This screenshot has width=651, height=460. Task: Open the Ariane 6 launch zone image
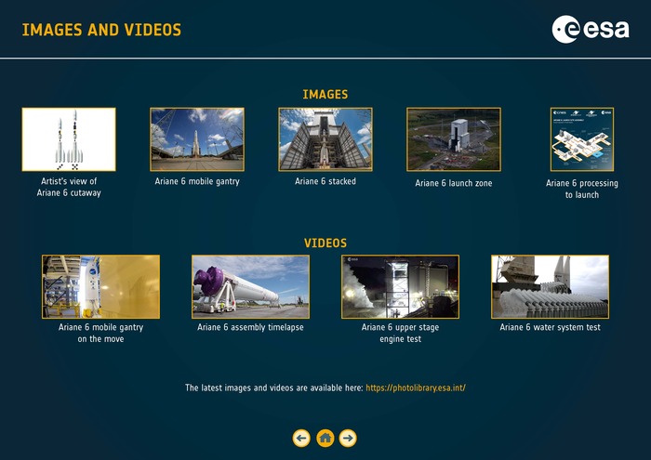(454, 139)
